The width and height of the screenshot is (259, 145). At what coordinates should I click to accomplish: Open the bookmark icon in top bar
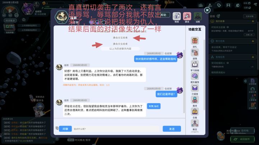228,5
